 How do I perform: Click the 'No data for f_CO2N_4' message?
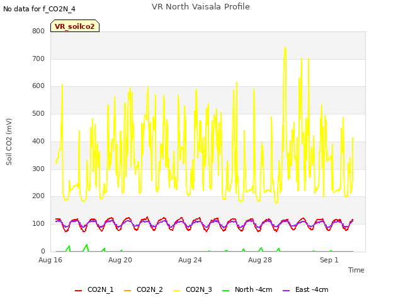39,9
